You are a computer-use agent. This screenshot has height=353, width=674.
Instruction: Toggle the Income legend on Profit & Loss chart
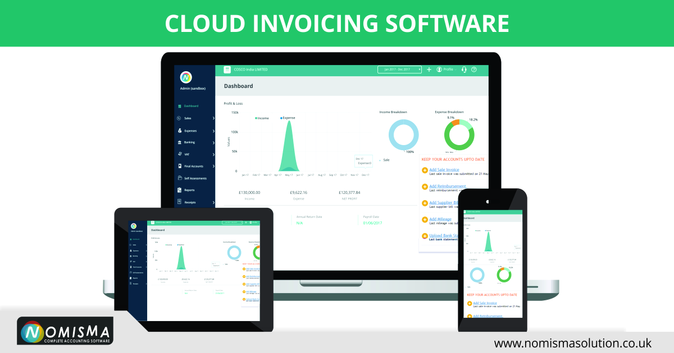pyautogui.click(x=263, y=118)
